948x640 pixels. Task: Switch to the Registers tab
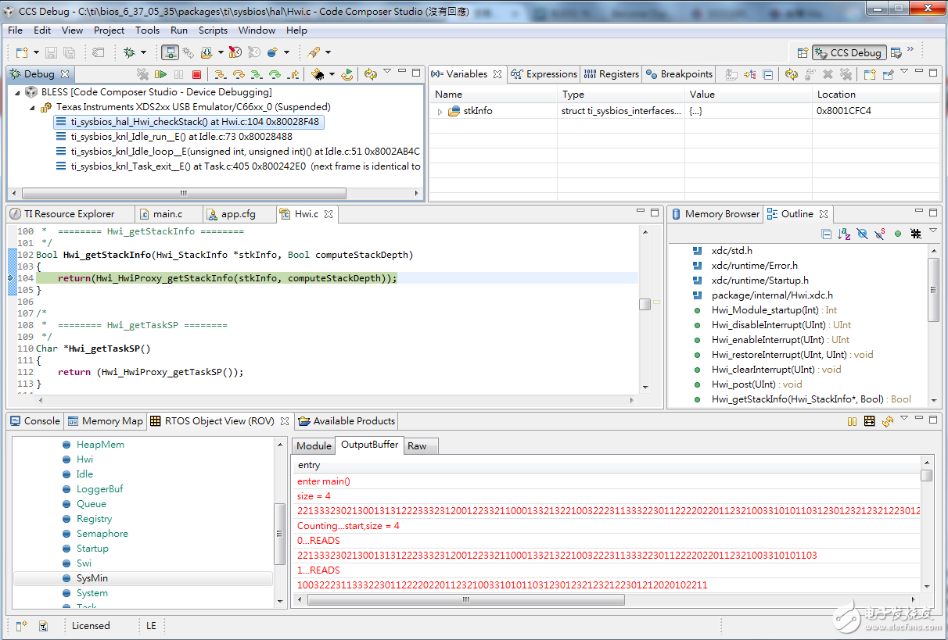(x=612, y=74)
